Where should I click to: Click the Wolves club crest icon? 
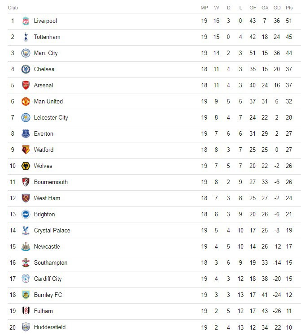(x=26, y=166)
